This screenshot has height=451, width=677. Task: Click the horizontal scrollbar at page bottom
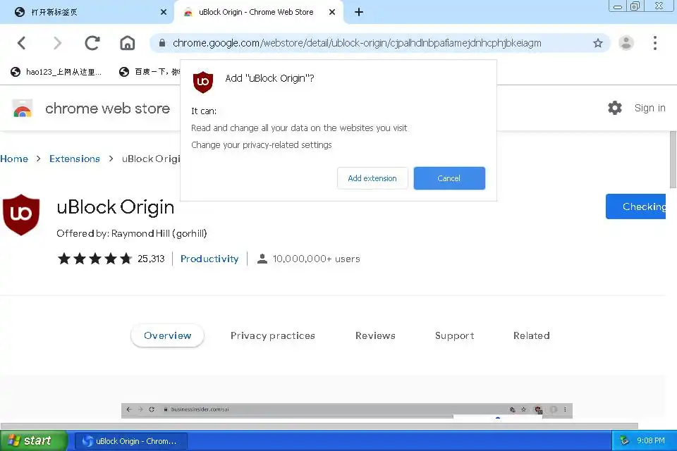pyautogui.click(x=319, y=426)
